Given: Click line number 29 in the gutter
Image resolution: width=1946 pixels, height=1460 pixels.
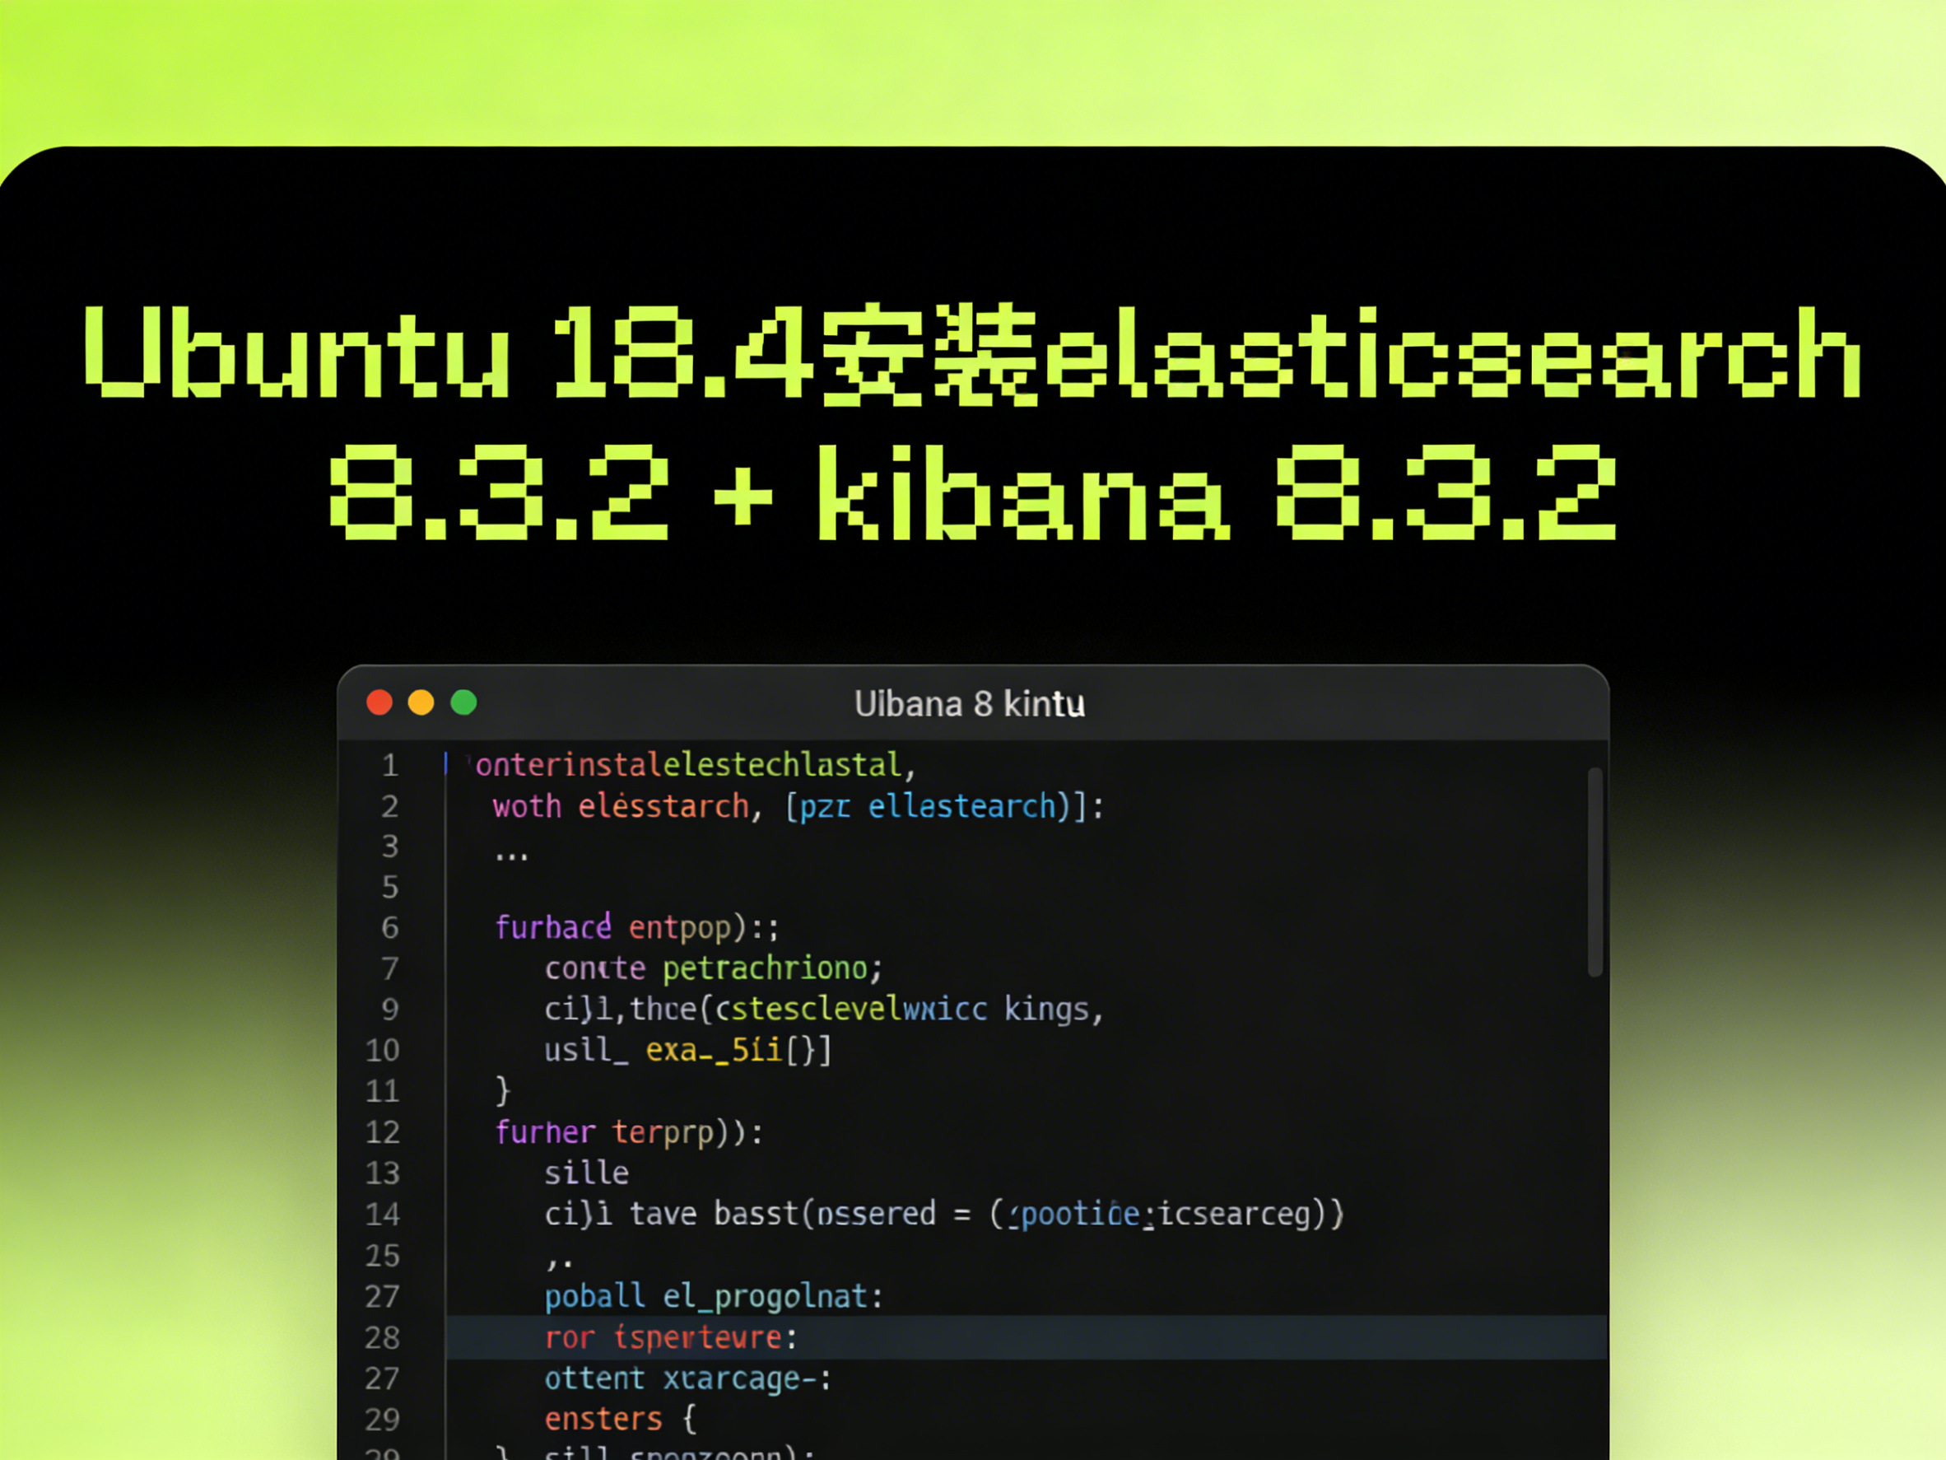Looking at the screenshot, I should (x=382, y=1419).
